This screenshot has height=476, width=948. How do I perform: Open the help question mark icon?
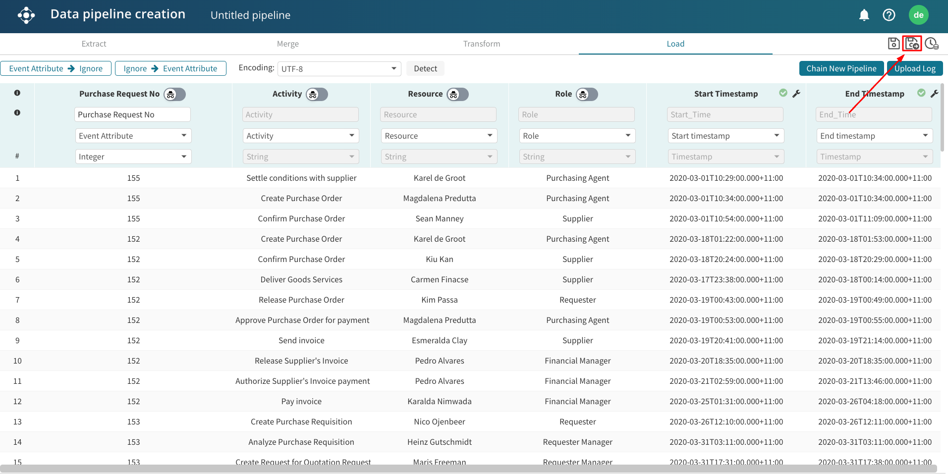point(889,15)
